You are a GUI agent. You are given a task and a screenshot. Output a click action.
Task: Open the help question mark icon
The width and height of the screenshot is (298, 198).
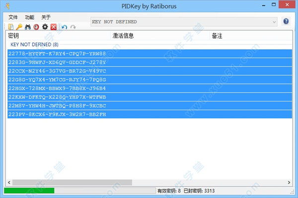pos(286,21)
